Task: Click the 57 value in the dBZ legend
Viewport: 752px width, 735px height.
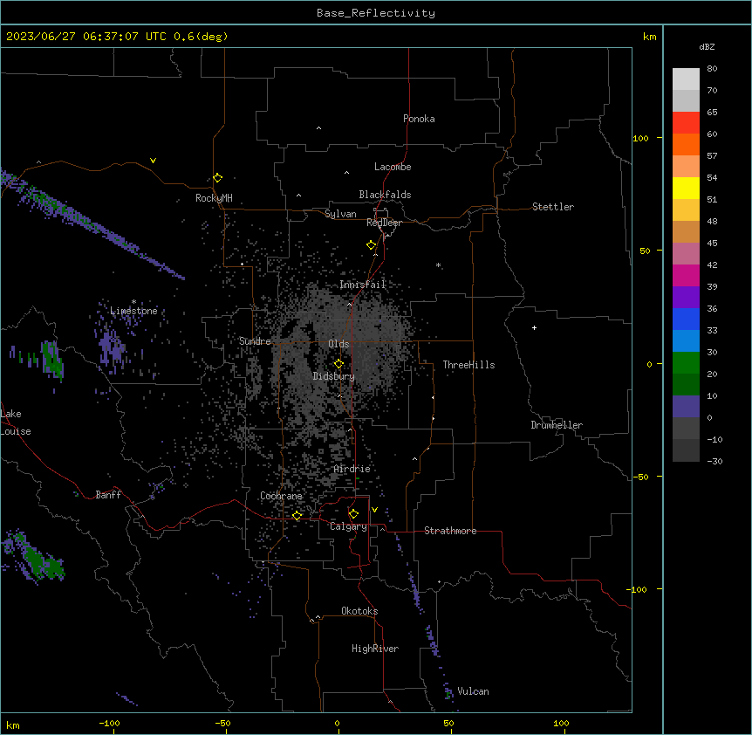Action: 712,155
